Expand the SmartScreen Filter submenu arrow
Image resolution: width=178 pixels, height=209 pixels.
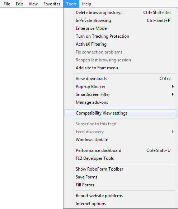[x=173, y=94]
